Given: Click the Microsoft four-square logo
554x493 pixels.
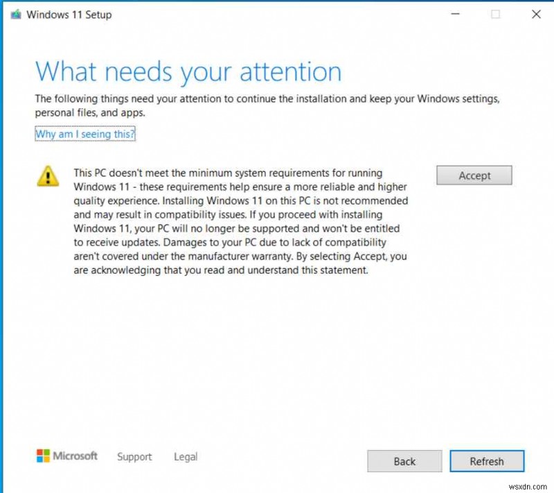Looking at the screenshot, I should click(x=43, y=456).
